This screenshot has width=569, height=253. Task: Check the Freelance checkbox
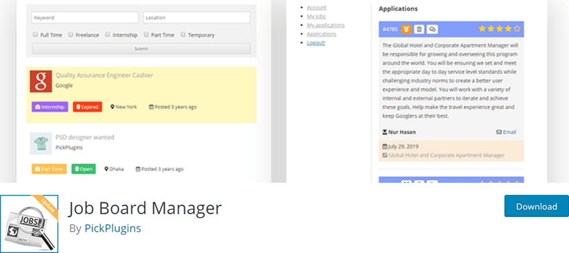pos(71,35)
